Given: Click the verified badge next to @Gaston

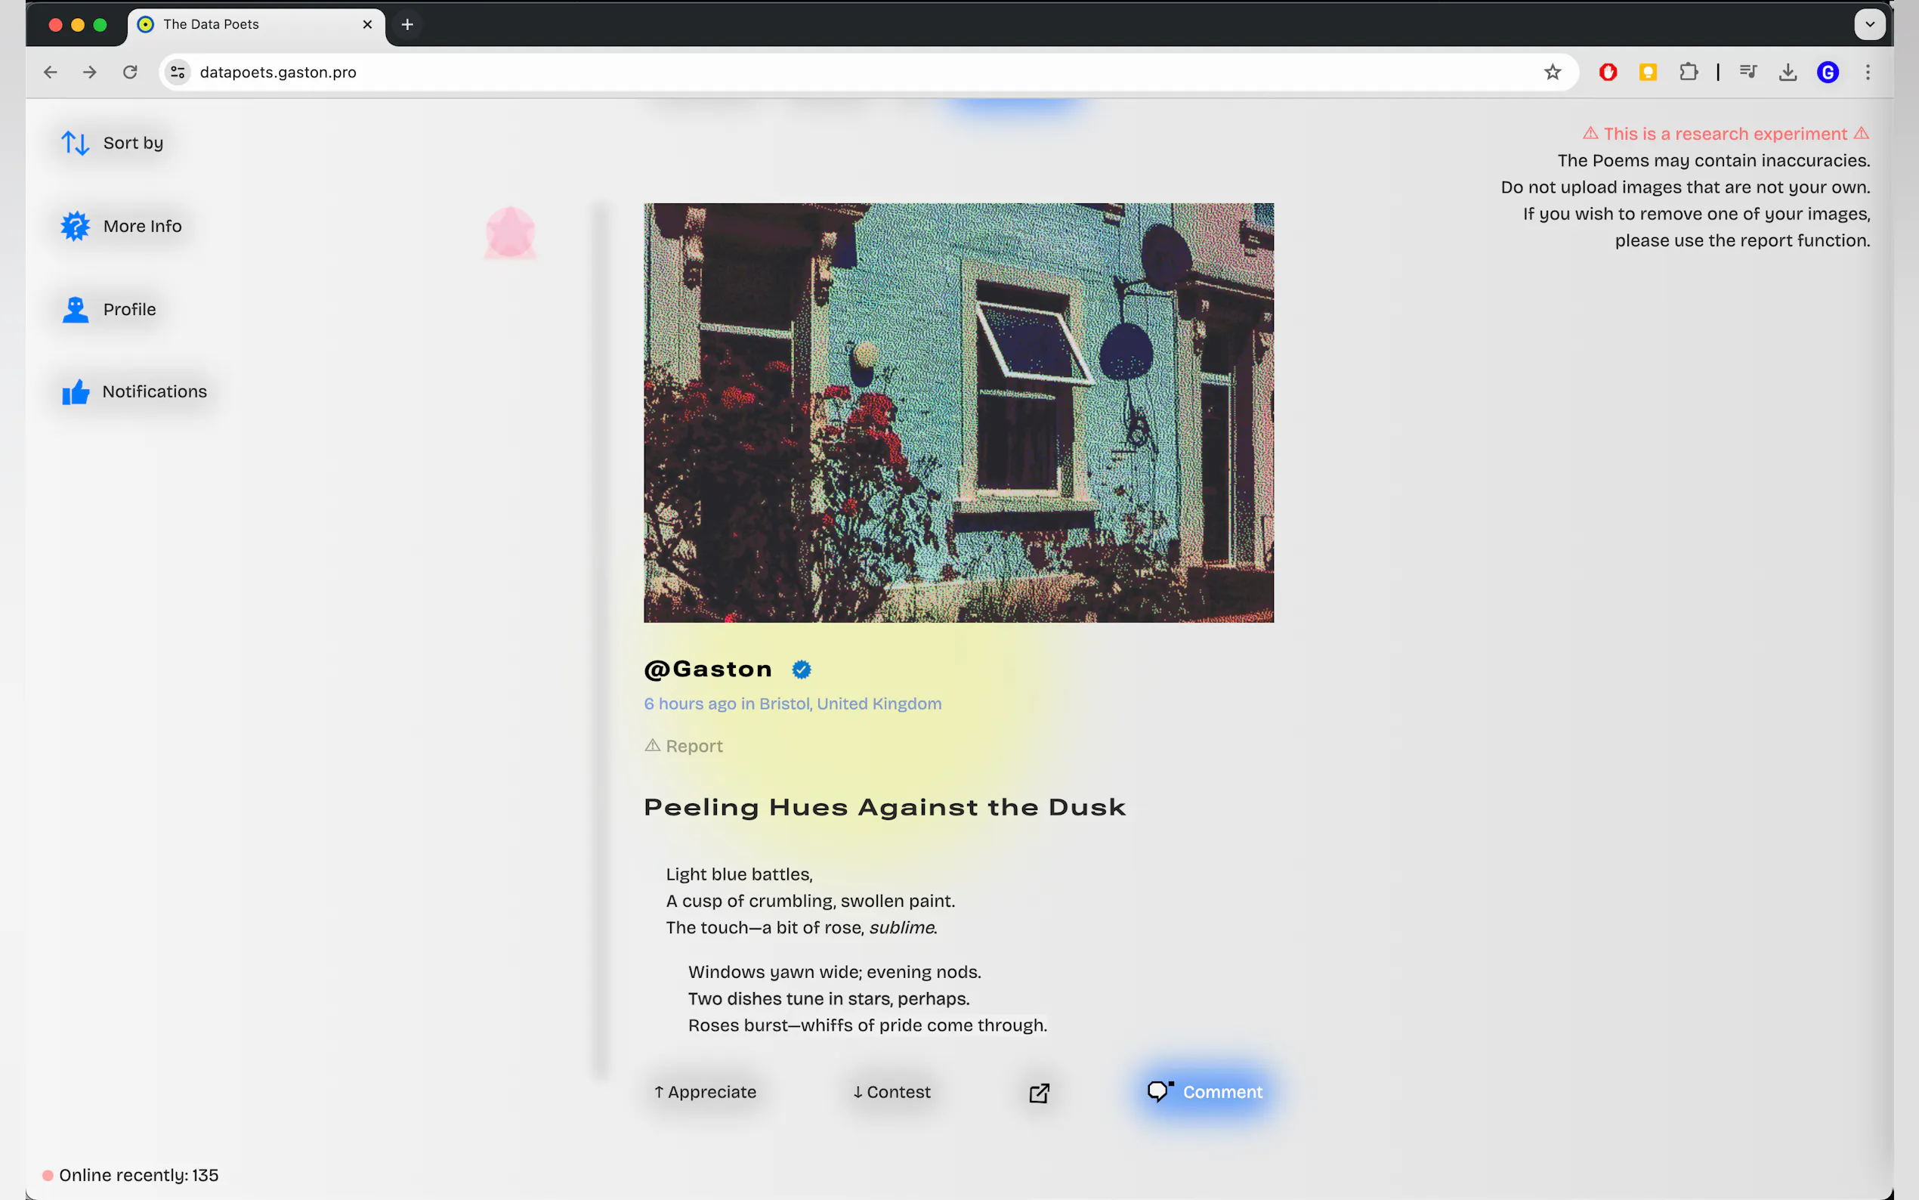Looking at the screenshot, I should [x=802, y=670].
